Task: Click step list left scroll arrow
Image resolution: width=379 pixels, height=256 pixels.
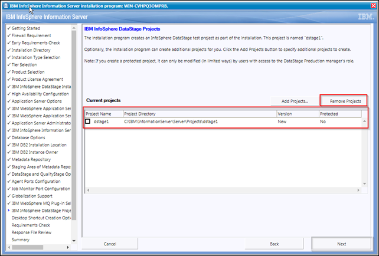Action: click(9, 247)
